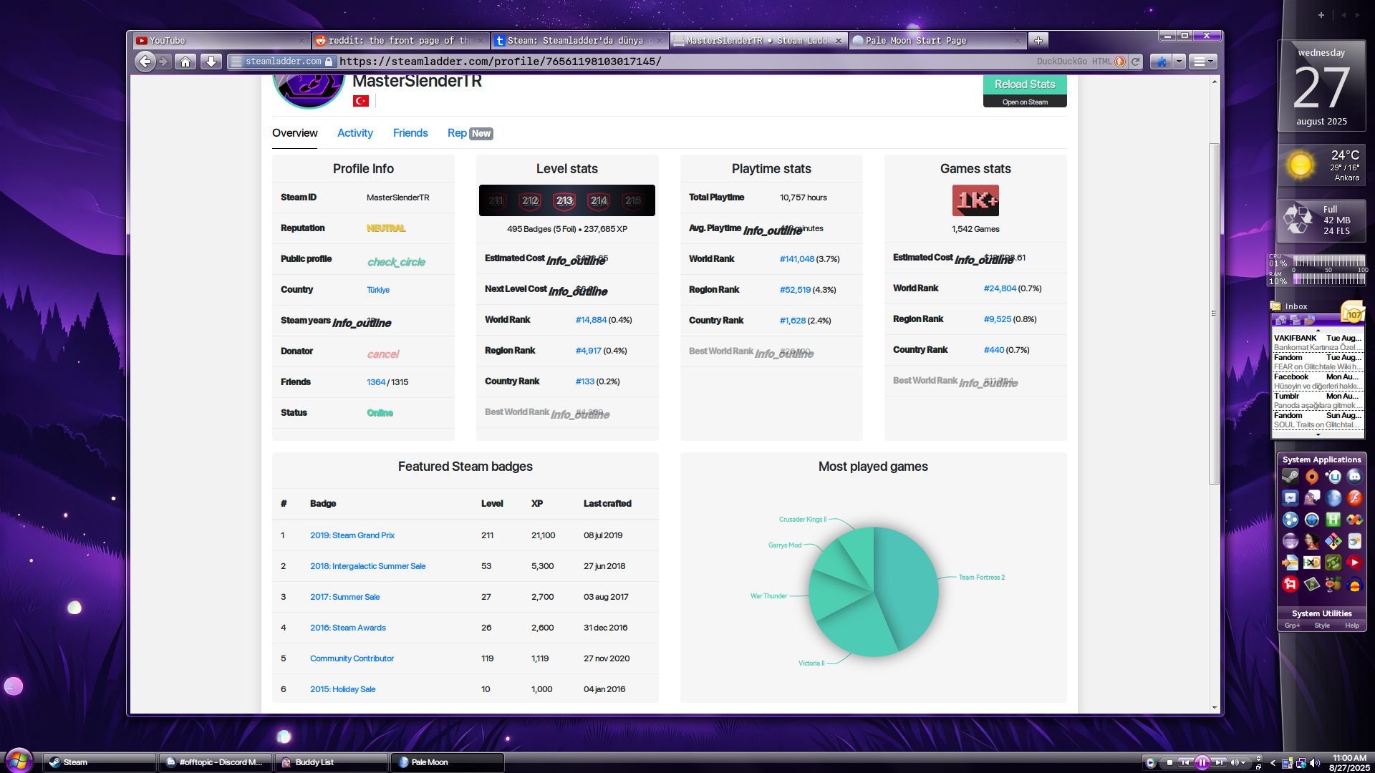Open the Activity tab on the profile
This screenshot has width=1375, height=773.
coord(355,133)
